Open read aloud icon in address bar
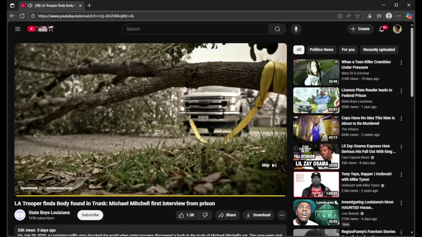The image size is (422, 237). point(349,16)
